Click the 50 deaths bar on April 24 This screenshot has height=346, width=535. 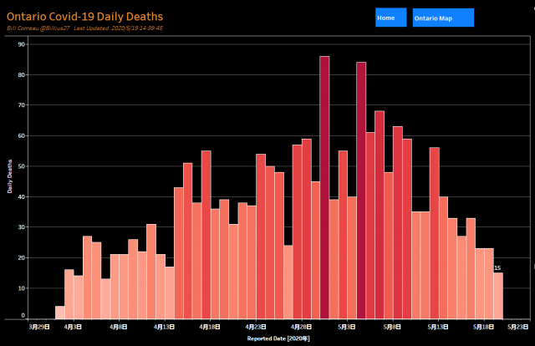tap(270, 242)
